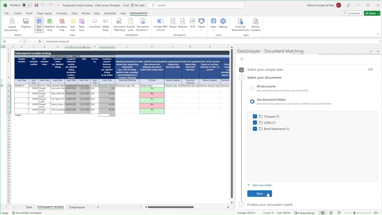Open the DATASNIPPER ribbon tab
The image size is (382, 215).
click(138, 13)
